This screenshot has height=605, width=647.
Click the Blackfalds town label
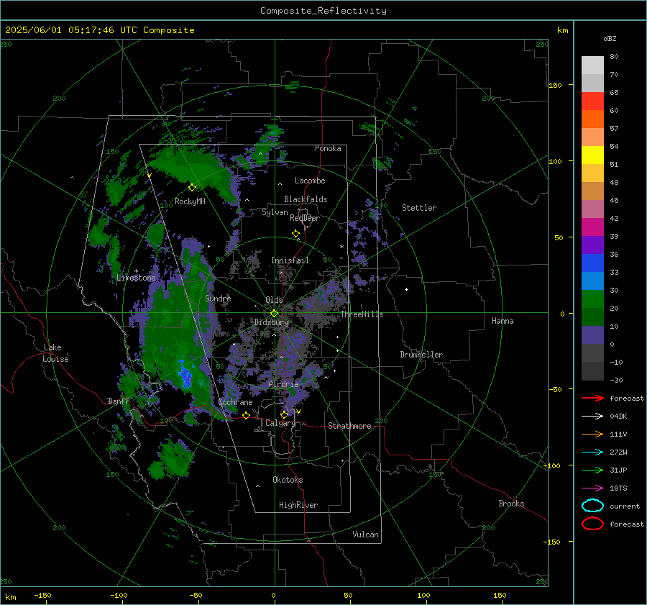coord(306,199)
